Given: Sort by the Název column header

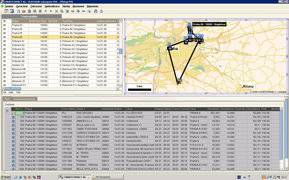Looking at the screenshot, I should pyautogui.click(x=20, y=21).
